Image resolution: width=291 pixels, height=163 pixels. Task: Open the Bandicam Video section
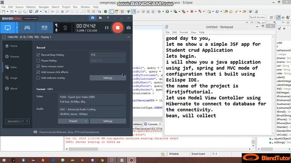coord(11,67)
